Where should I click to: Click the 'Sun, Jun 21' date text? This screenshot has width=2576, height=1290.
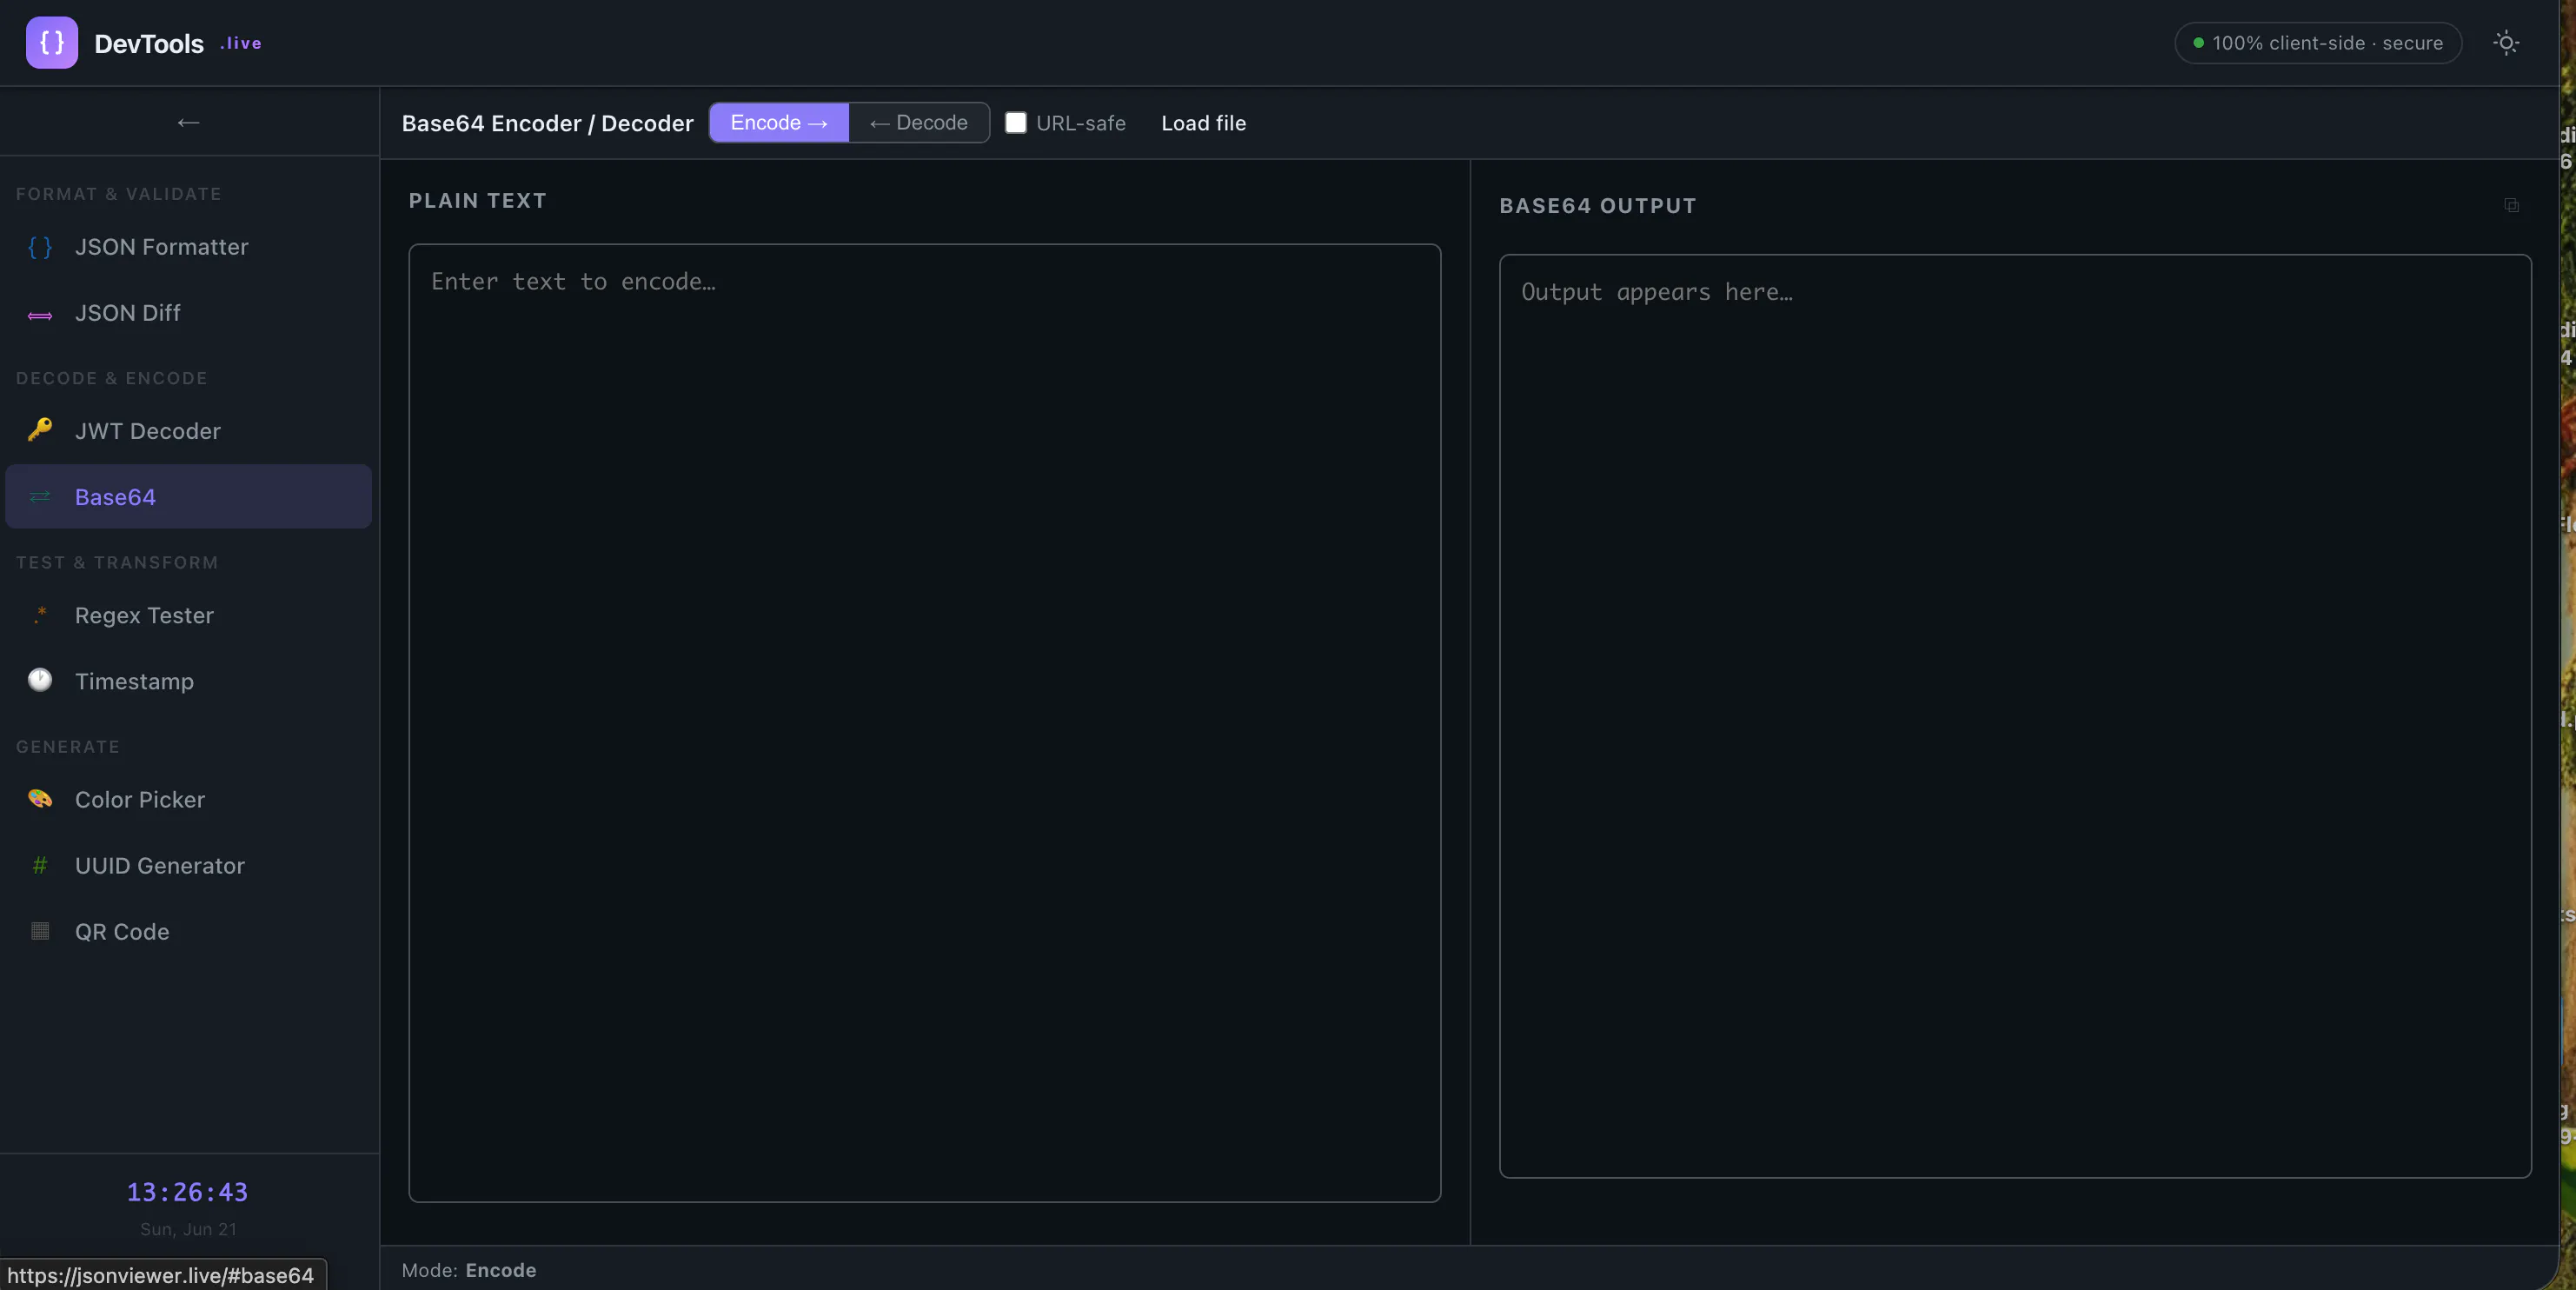(x=188, y=1229)
